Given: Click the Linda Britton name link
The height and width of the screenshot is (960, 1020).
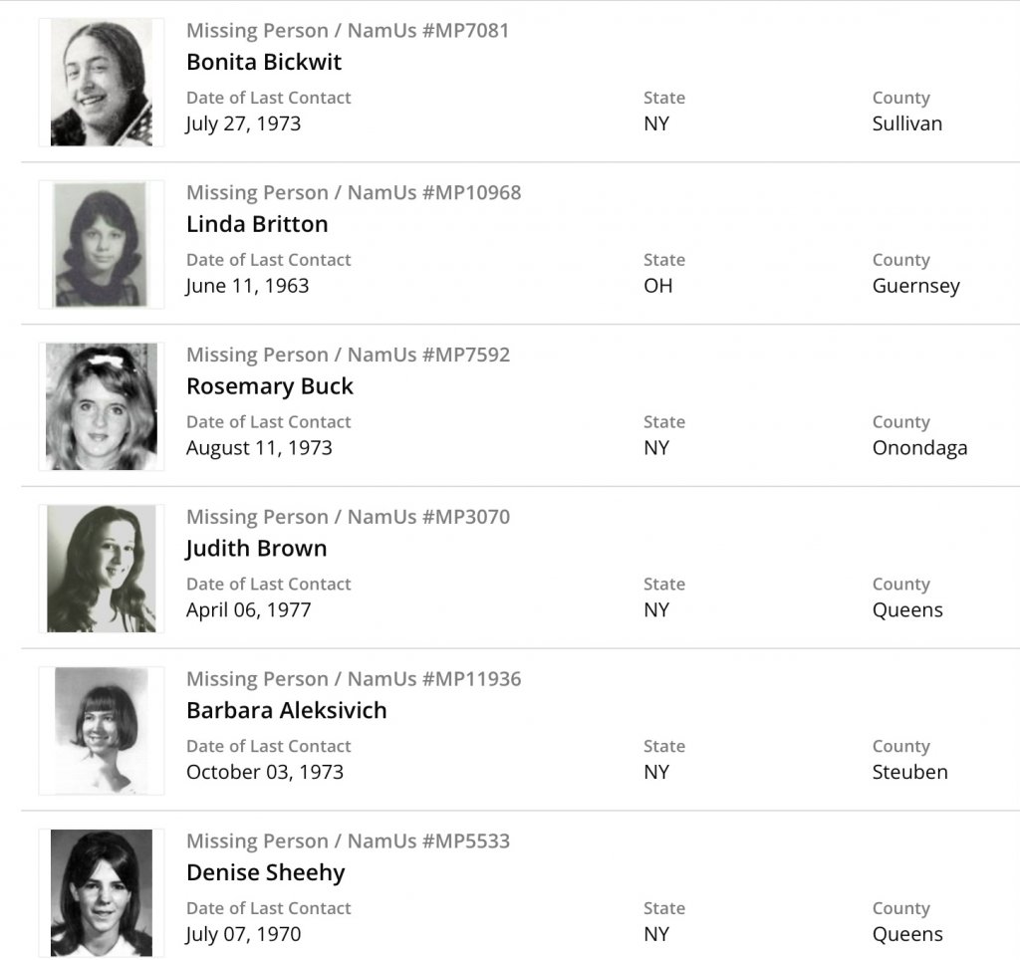Looking at the screenshot, I should point(257,224).
